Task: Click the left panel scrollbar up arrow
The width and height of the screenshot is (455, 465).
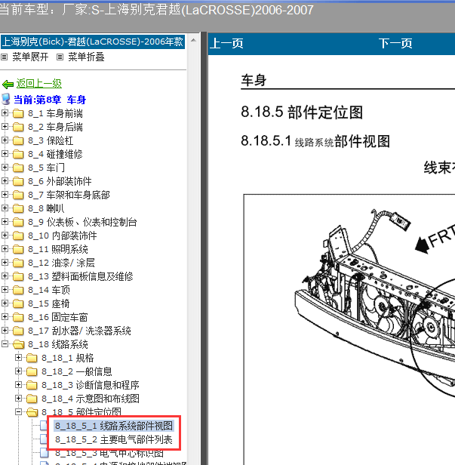Action: [x=193, y=40]
